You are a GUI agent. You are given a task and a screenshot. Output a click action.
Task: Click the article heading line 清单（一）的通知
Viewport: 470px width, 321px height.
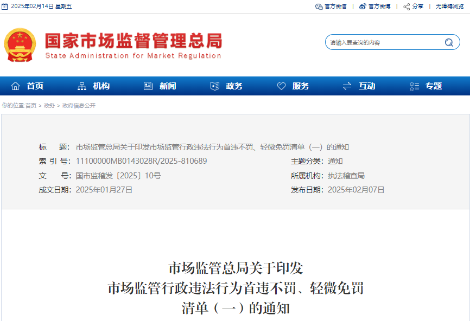[236, 308]
